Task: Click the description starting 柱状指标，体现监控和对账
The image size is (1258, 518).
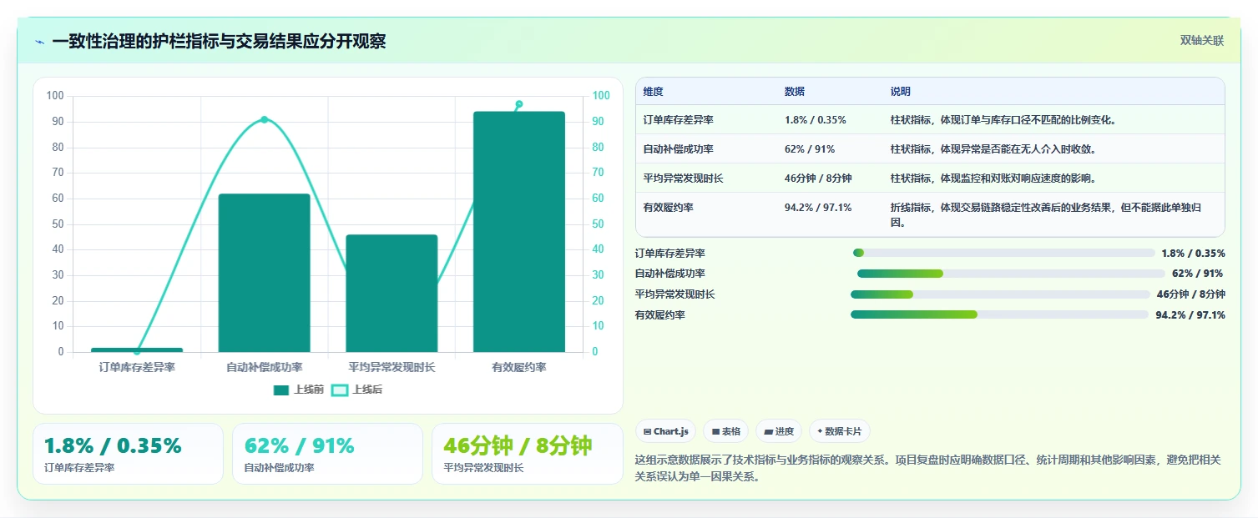Action: pyautogui.click(x=993, y=179)
